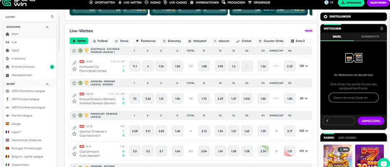Open the Gates of Olympus game thumbnail
The height and width of the screenshot is (167, 390).
338,156
